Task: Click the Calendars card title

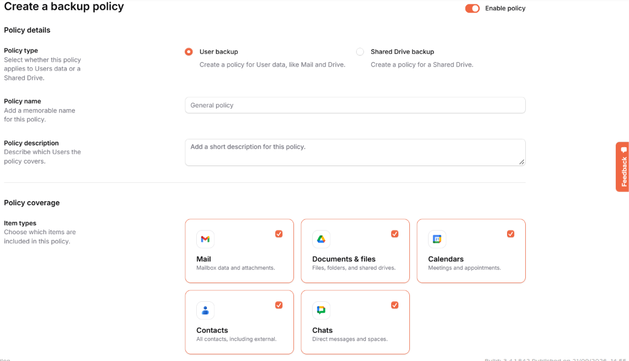Action: (445, 259)
